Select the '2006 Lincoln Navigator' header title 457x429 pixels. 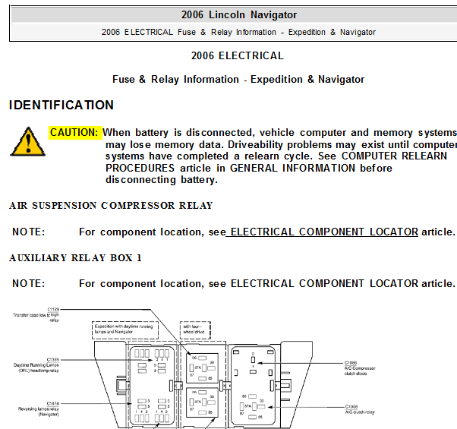tap(239, 15)
